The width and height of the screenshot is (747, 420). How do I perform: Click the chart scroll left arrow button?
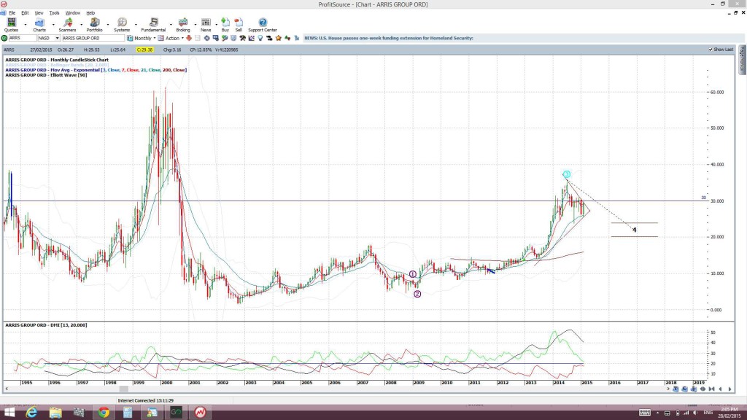tap(720, 389)
